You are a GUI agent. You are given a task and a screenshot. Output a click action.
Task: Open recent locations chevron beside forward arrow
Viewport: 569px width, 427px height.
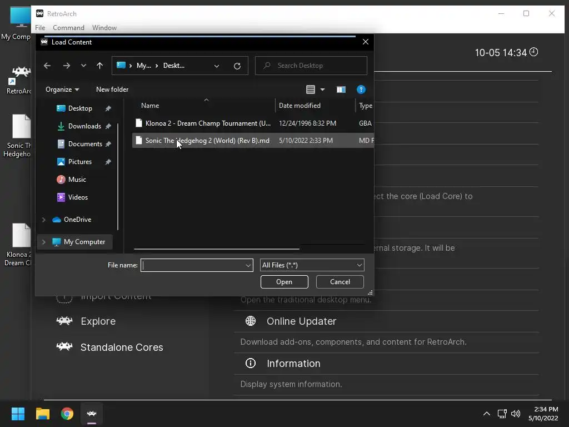[x=83, y=66]
